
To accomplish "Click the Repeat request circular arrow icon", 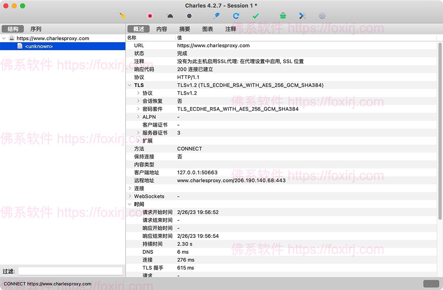I will tap(236, 16).
